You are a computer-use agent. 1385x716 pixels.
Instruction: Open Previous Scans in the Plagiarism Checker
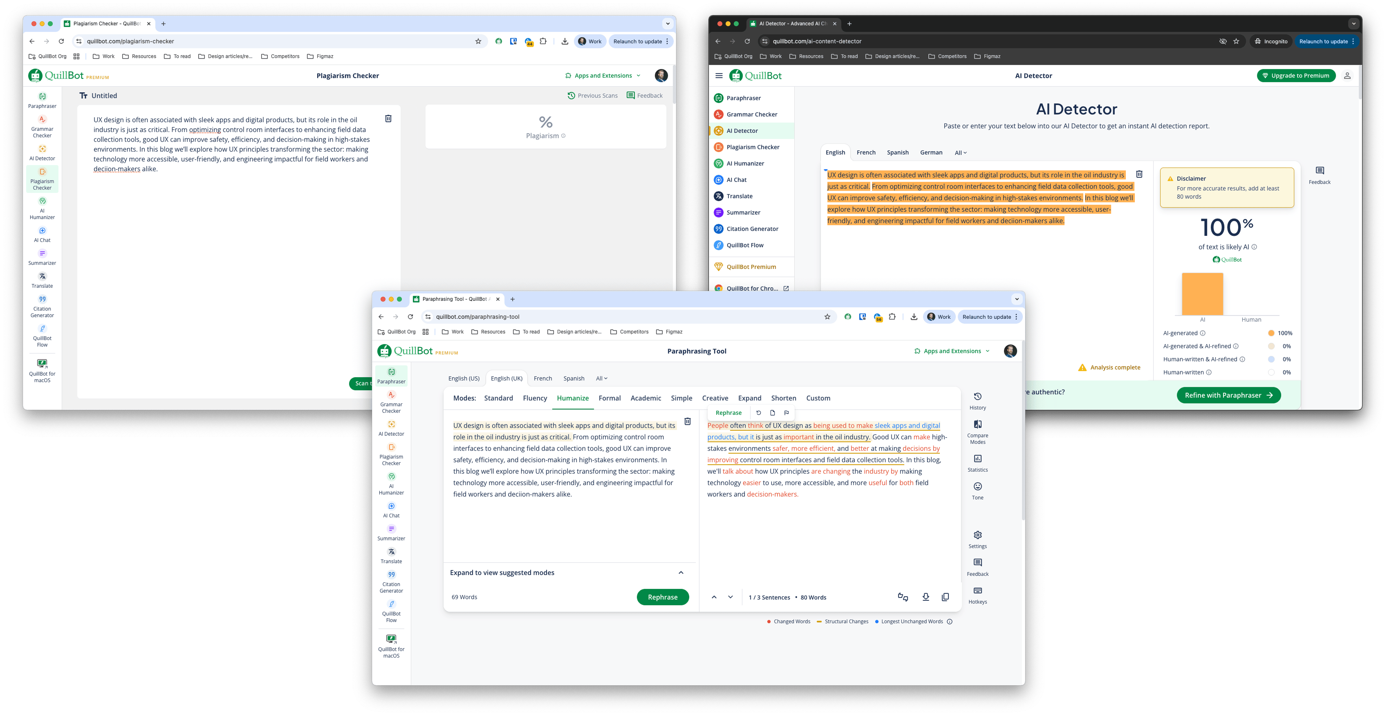coord(592,96)
